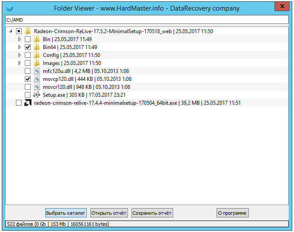Click the Folder Viewer app icon in title bar
Image resolution: width=294 pixels, height=232 pixels.
coord(9,8)
